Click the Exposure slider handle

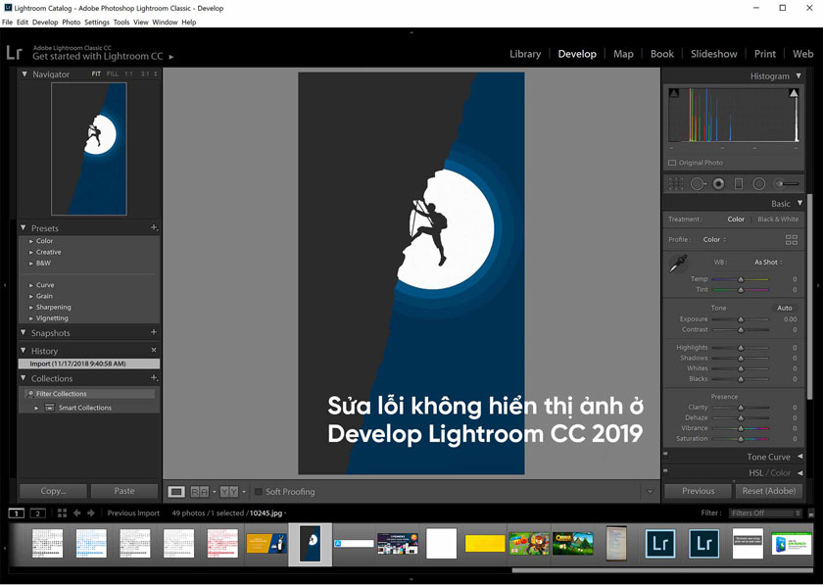pos(741,319)
